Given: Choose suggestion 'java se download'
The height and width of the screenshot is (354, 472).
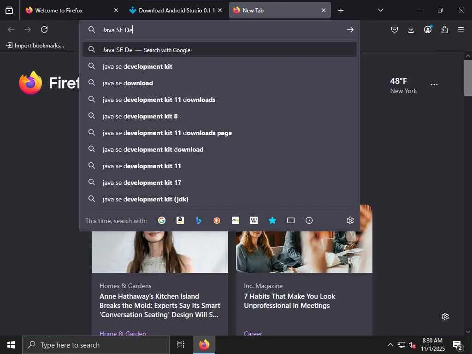Looking at the screenshot, I should tap(219, 83).
